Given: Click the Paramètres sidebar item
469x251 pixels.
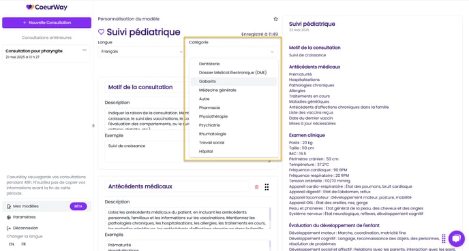Looking at the screenshot, I should click(x=25, y=217).
